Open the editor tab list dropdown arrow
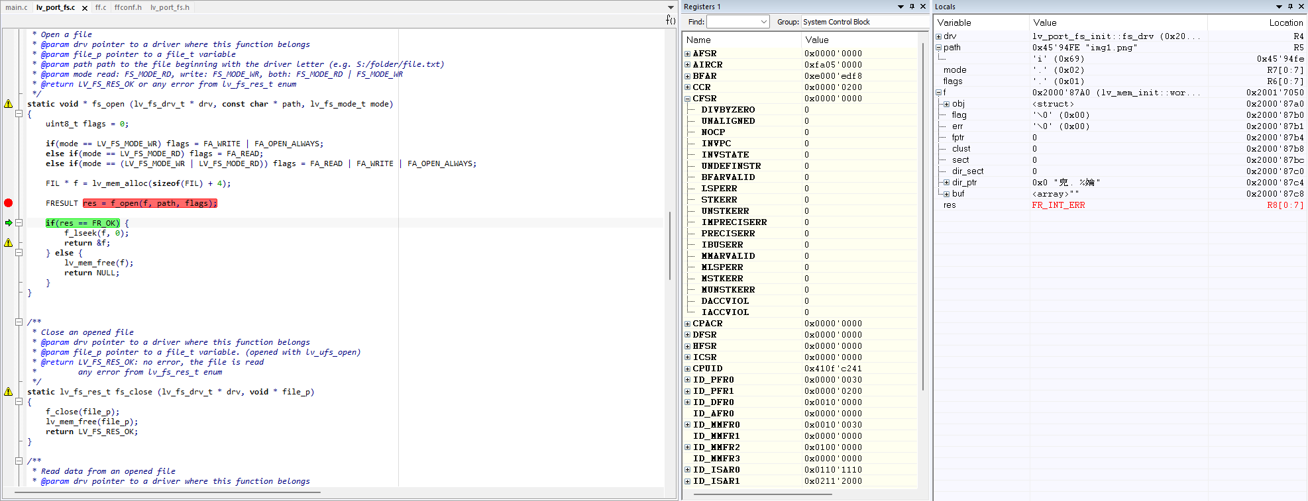The width and height of the screenshot is (1308, 501). 671,7
